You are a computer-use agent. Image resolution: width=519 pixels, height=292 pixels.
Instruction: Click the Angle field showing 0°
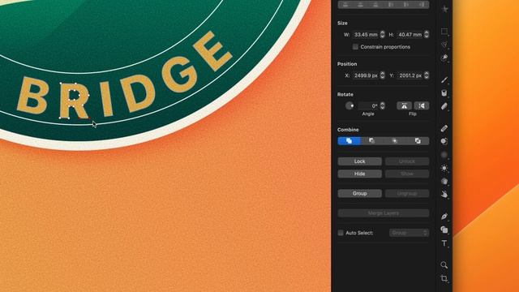coord(369,106)
